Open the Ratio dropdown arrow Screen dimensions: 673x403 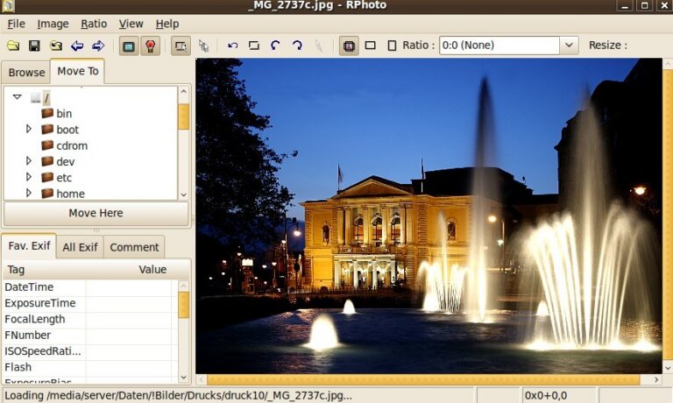pos(569,45)
